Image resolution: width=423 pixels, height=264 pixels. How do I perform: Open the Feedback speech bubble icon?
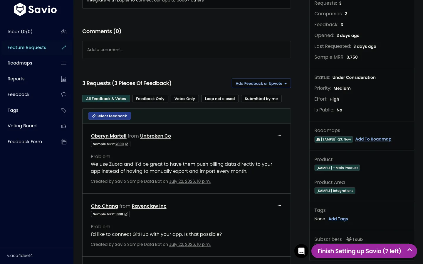click(64, 94)
